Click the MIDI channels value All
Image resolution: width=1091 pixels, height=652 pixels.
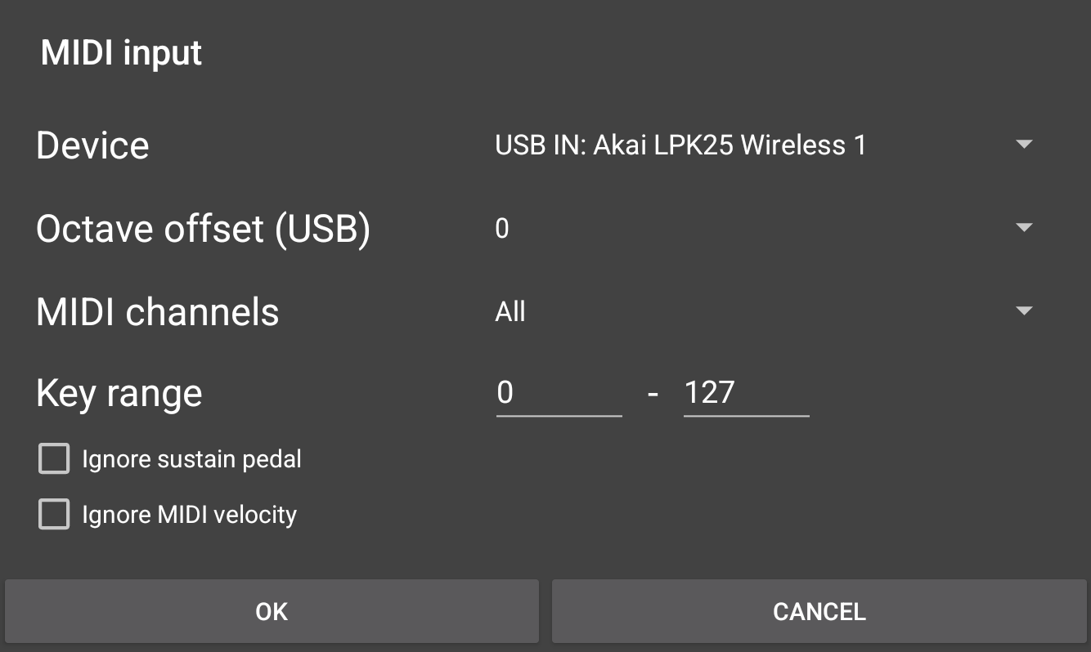point(510,312)
